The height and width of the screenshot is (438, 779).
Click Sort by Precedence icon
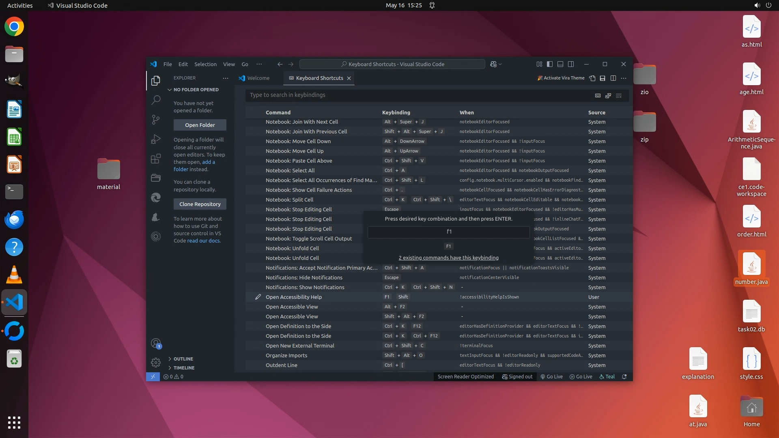tap(608, 95)
